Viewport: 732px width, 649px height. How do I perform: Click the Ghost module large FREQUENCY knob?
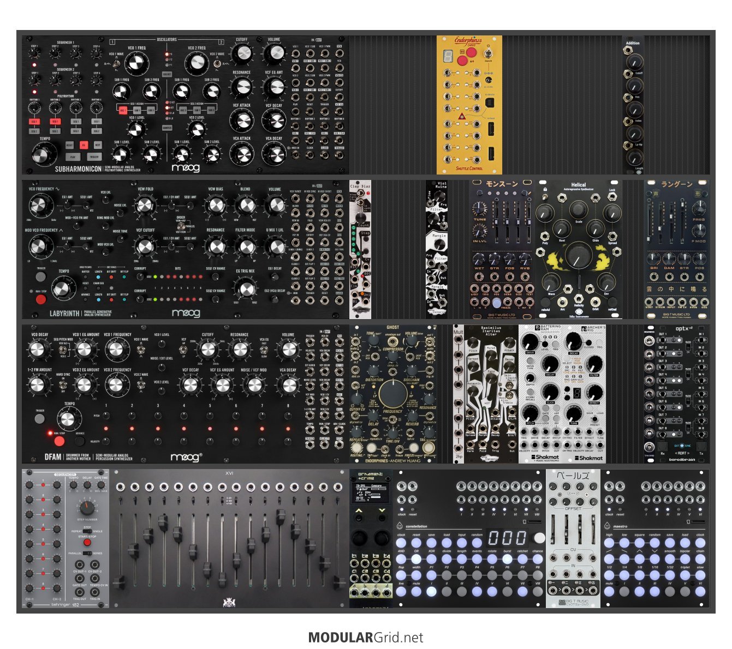pyautogui.click(x=392, y=394)
